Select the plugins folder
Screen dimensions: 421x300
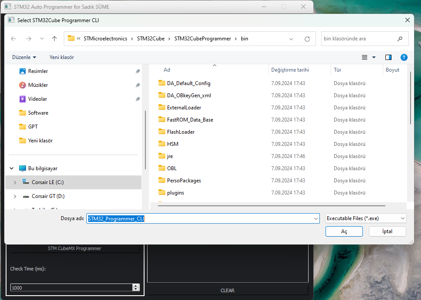click(x=175, y=193)
